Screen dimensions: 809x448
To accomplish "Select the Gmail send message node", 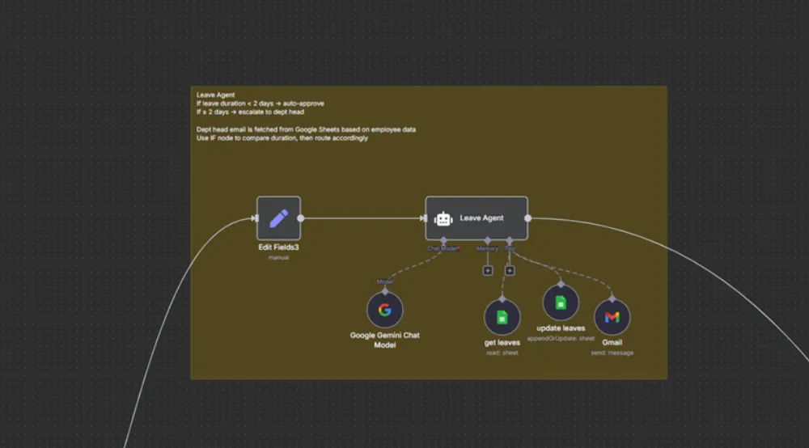I will point(612,317).
